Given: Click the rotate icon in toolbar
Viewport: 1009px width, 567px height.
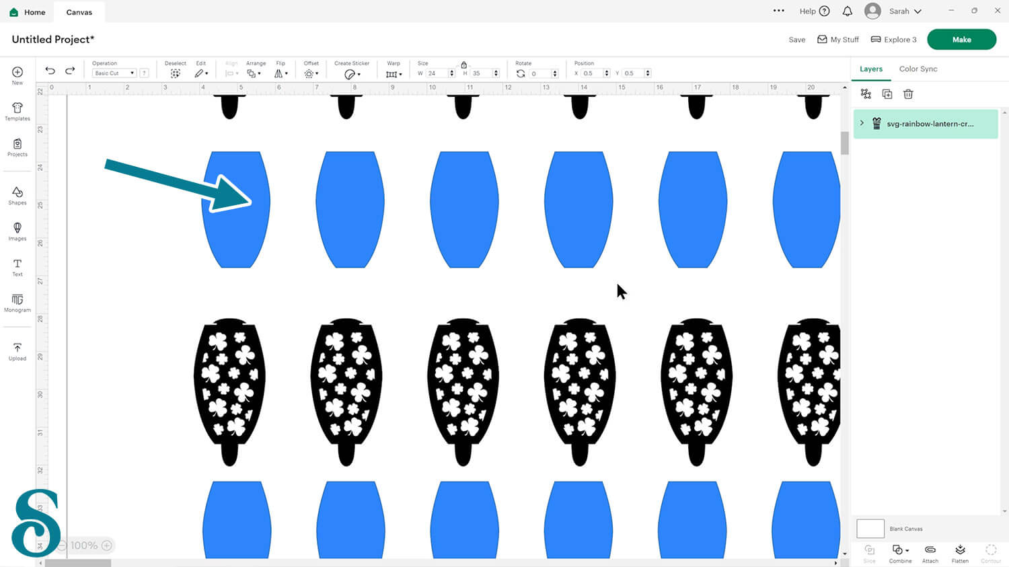Looking at the screenshot, I should tap(521, 73).
